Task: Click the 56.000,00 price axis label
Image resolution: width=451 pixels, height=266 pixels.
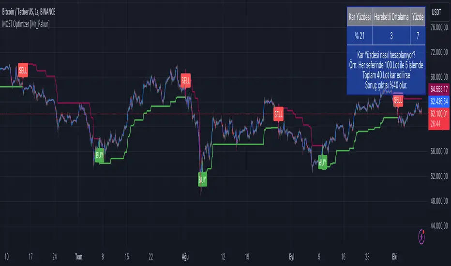Action: (439, 151)
